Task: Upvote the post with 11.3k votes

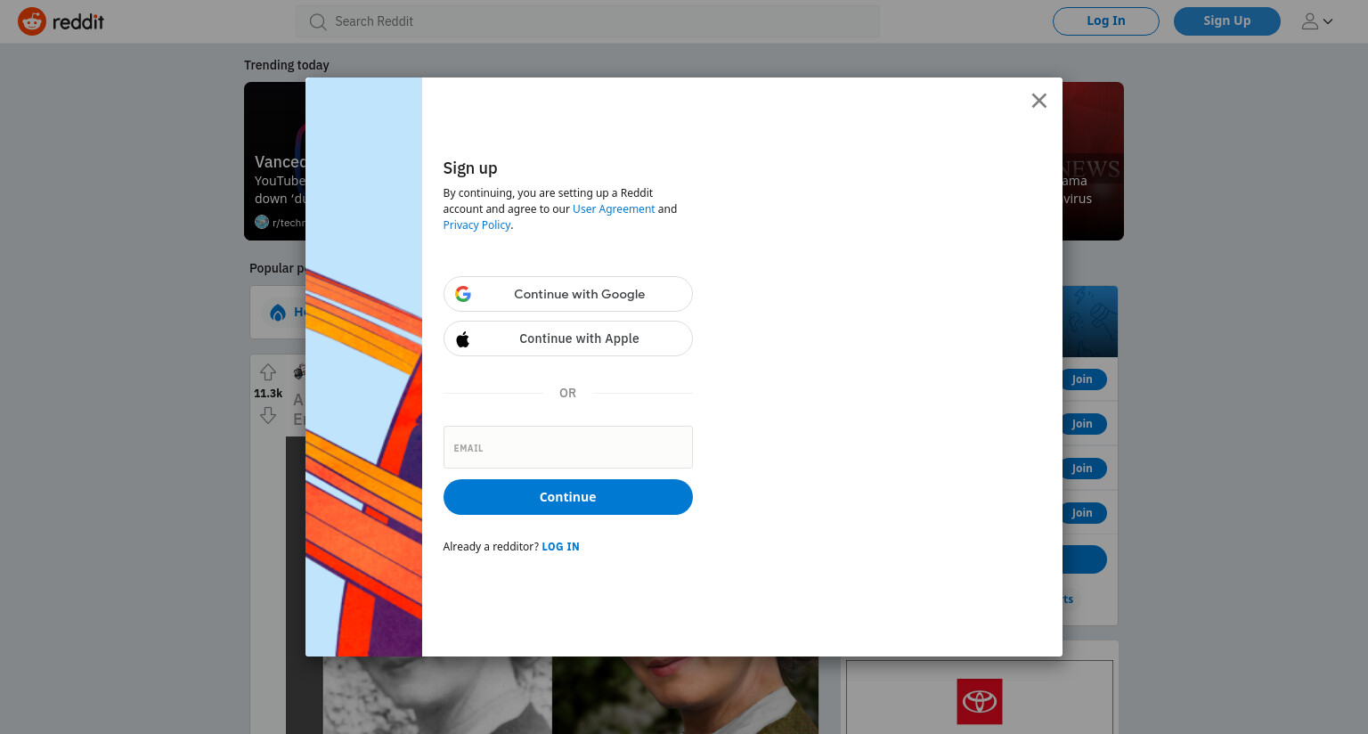Action: tap(268, 372)
